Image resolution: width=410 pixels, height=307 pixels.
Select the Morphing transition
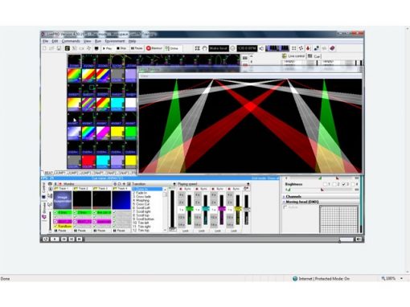[141, 200]
